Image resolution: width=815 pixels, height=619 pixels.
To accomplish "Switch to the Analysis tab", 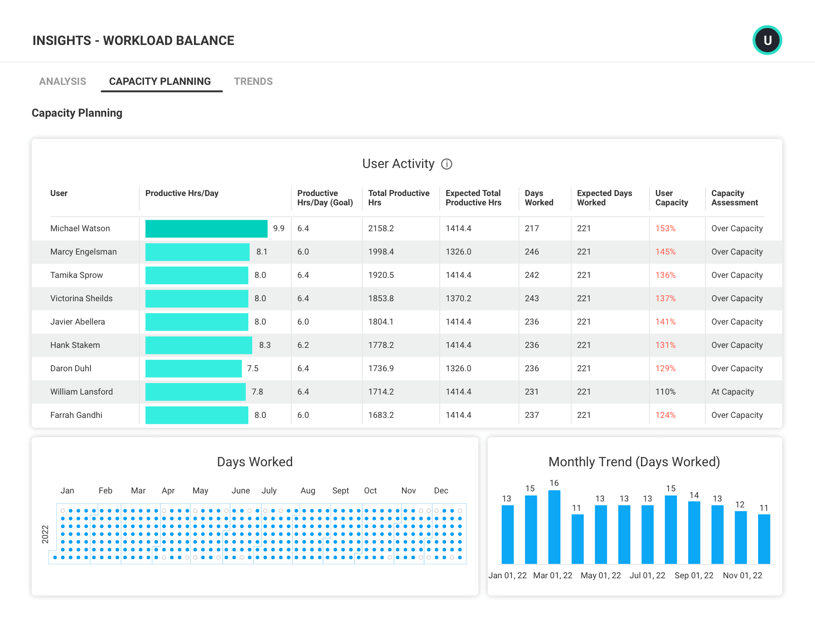I will tap(62, 81).
